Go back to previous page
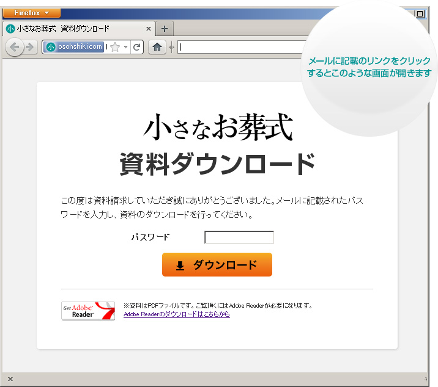 (x=15, y=47)
